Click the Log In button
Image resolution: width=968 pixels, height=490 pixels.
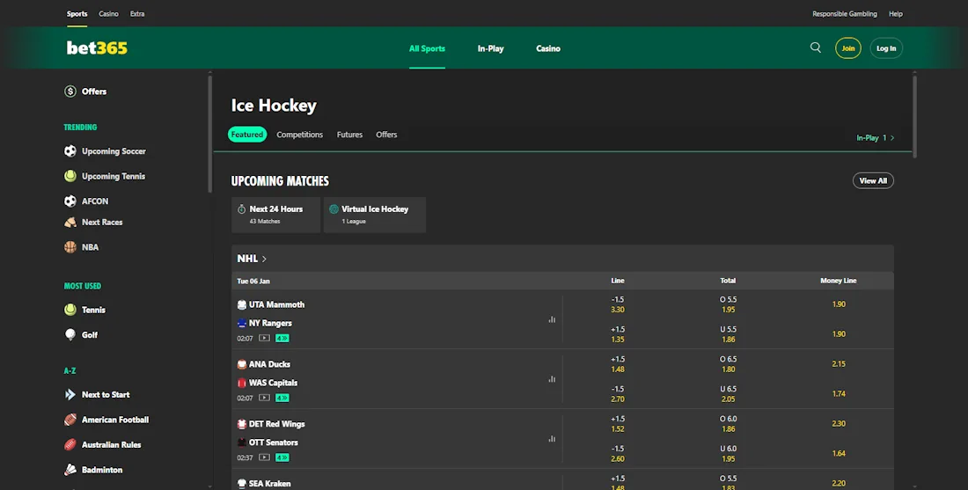886,48
